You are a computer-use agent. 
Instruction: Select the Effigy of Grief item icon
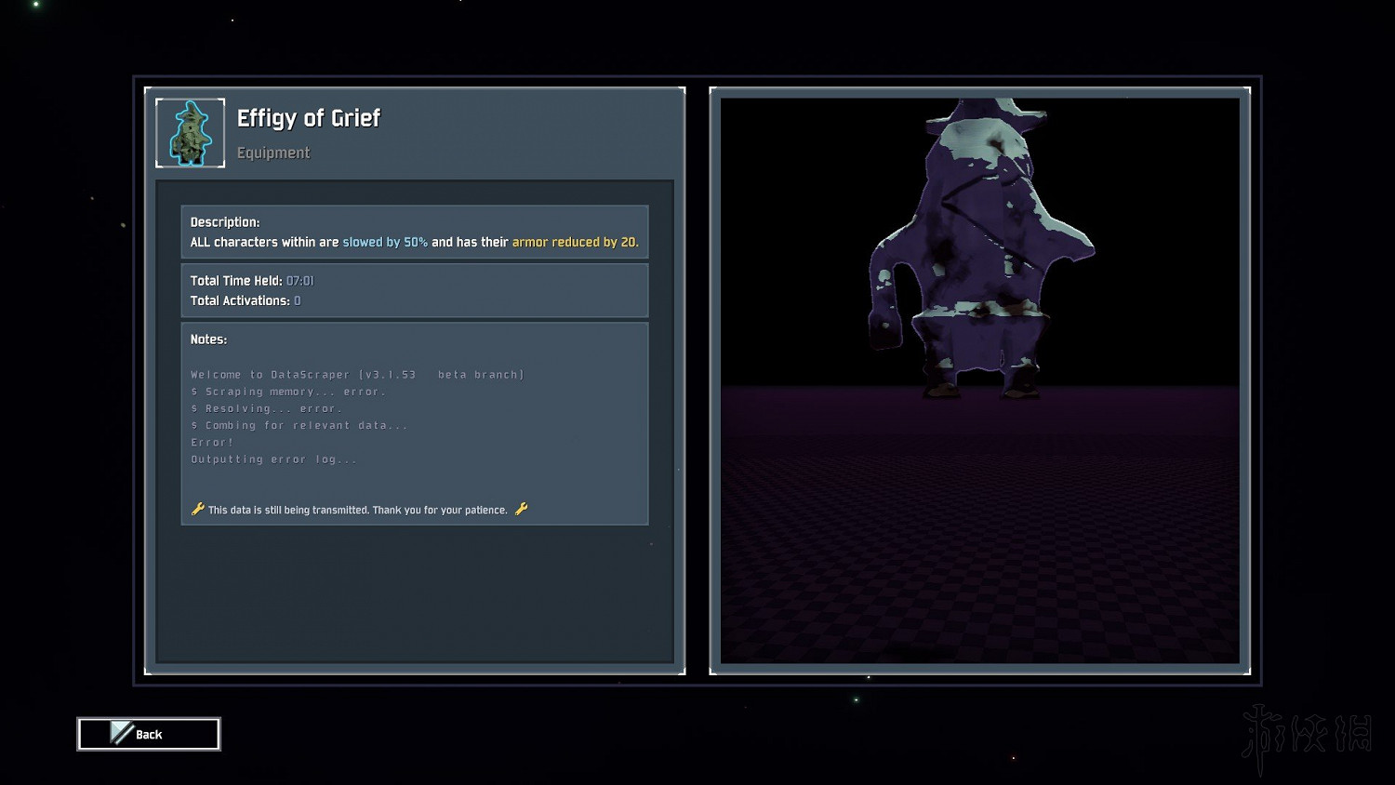coord(191,133)
